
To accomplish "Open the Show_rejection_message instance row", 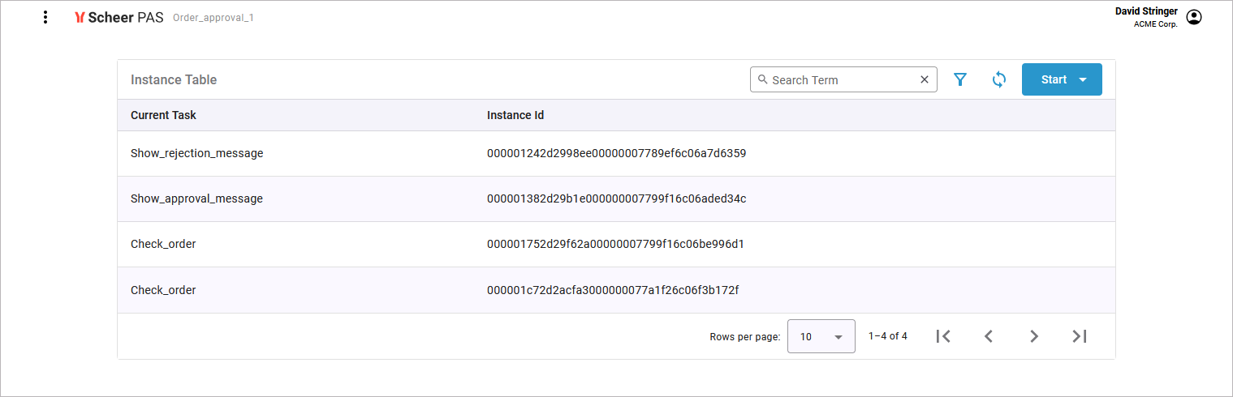I will (196, 153).
